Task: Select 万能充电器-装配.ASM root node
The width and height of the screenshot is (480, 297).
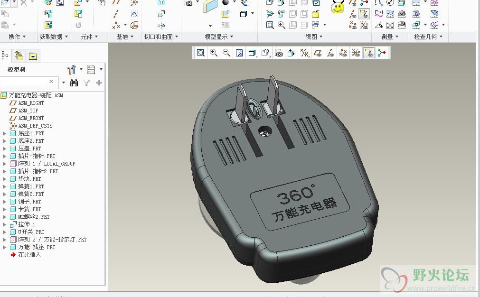Action: (x=32, y=95)
